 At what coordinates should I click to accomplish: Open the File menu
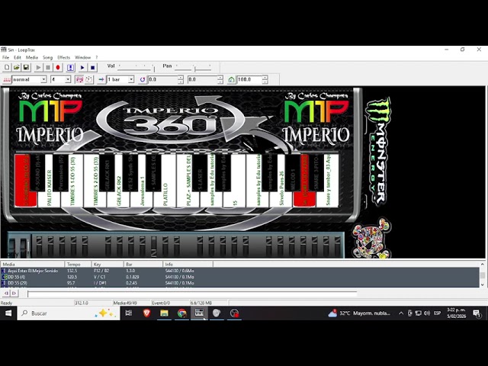click(5, 58)
